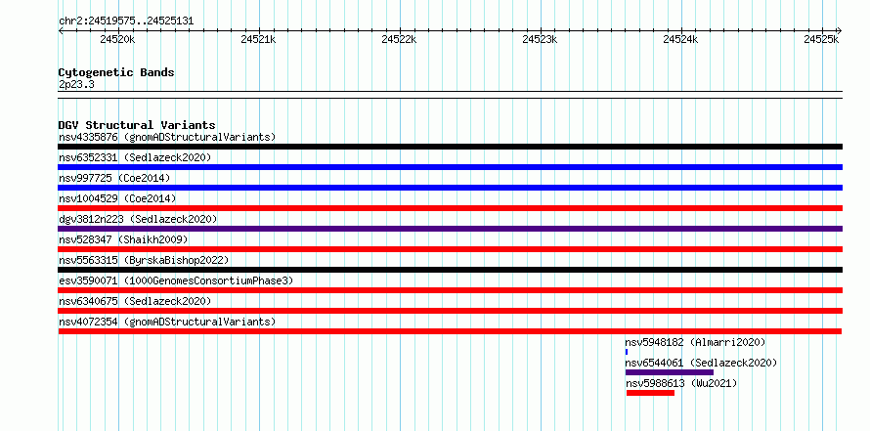The image size is (870, 431).
Task: Open the nsv5948182 (Almarri2020) label
Action: click(x=695, y=342)
